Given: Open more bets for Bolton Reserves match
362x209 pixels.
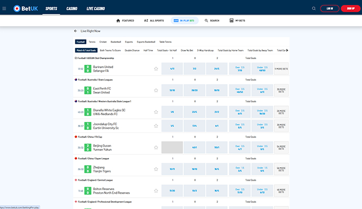Looking at the screenshot, I should coord(281,191).
